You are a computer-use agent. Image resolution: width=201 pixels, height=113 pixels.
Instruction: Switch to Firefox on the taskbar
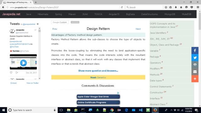[155, 110]
